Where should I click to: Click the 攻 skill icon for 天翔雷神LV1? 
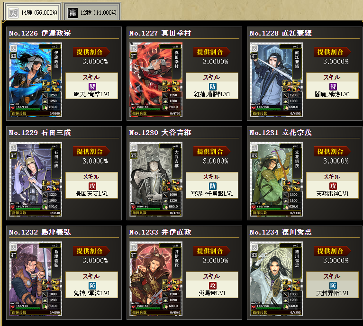tap(333, 186)
